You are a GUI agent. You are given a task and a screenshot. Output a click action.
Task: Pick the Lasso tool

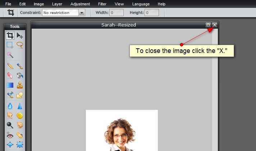pos(20,45)
